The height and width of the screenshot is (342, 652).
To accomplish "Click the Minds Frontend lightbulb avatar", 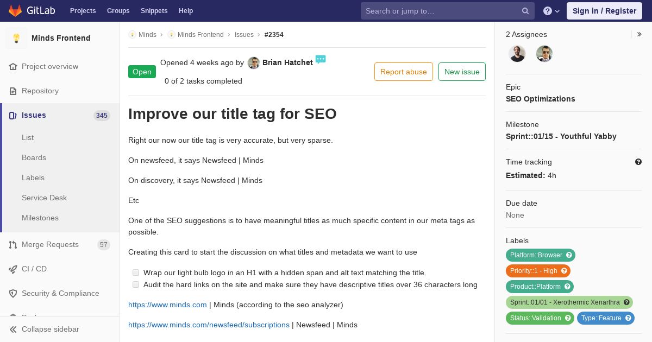I will tap(16, 38).
